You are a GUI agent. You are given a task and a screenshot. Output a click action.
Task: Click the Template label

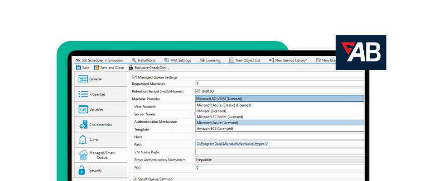pos(141,129)
